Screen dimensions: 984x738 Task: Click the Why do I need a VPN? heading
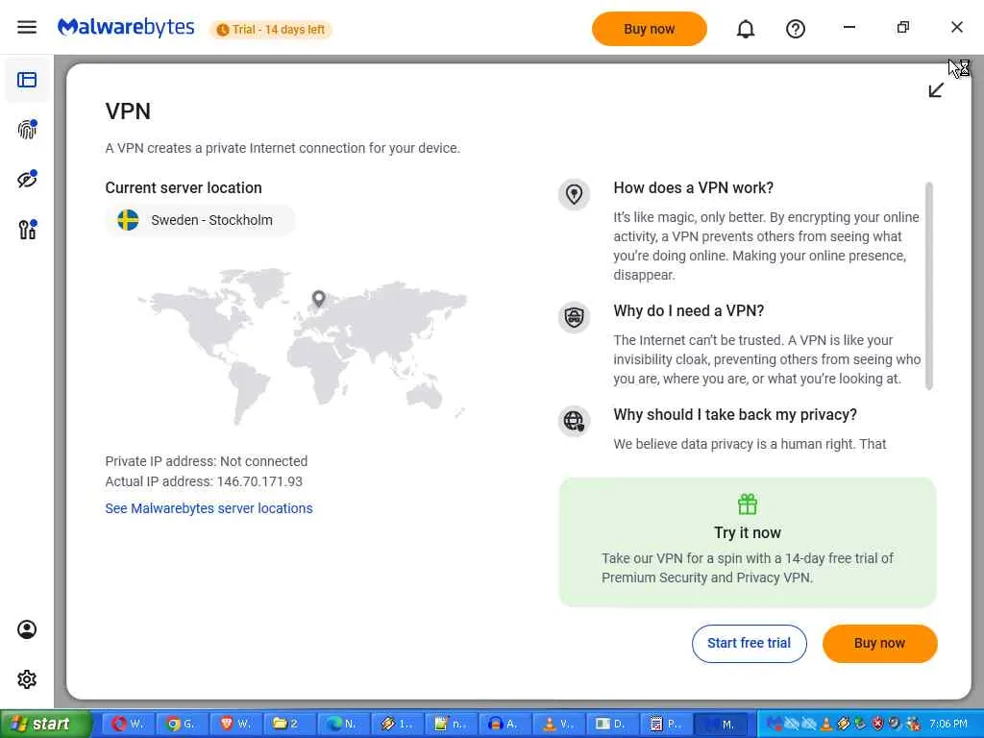pos(688,310)
